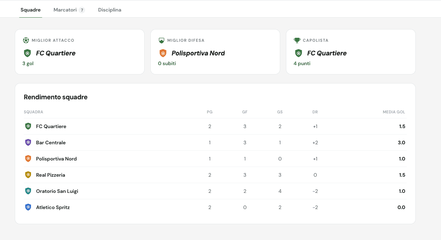Click the MIGLIOR ATTACCO label
The image size is (441, 240).
click(x=53, y=40)
